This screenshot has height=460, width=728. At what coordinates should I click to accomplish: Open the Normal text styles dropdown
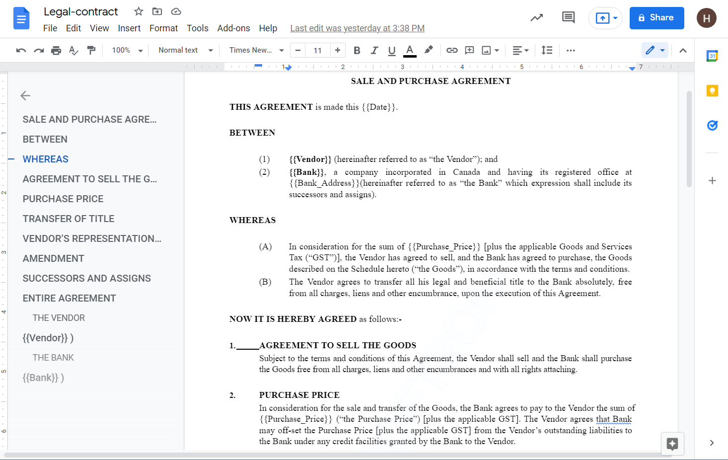tap(184, 50)
